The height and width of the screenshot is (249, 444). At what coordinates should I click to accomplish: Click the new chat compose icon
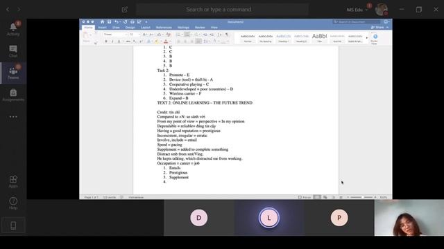pyautogui.click(x=125, y=10)
